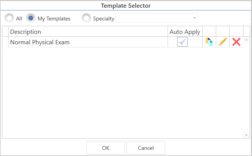
Task: Click the list's scroll down arrow
Action: (246, 135)
